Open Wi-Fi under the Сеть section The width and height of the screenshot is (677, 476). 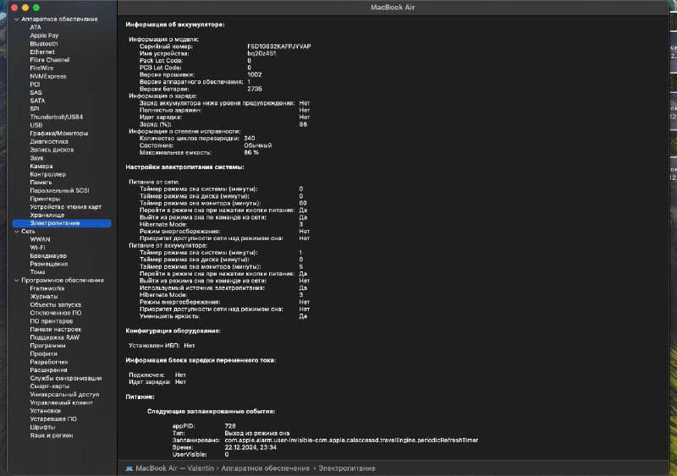38,247
